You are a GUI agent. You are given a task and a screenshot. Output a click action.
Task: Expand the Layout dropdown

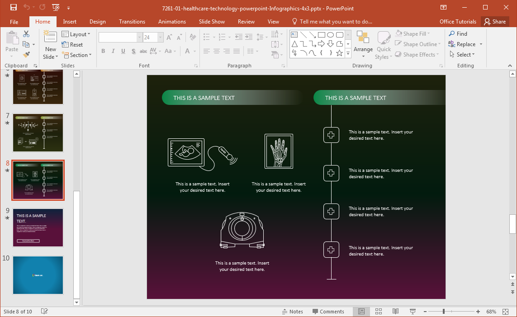tap(76, 34)
